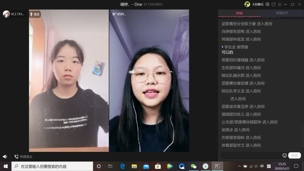Image resolution: width=304 pixels, height=171 pixels.
Task: Toggle the 中 input method indicator
Action: [x=262, y=166]
